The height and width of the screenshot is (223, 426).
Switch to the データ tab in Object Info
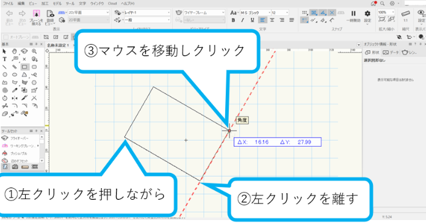391,52
